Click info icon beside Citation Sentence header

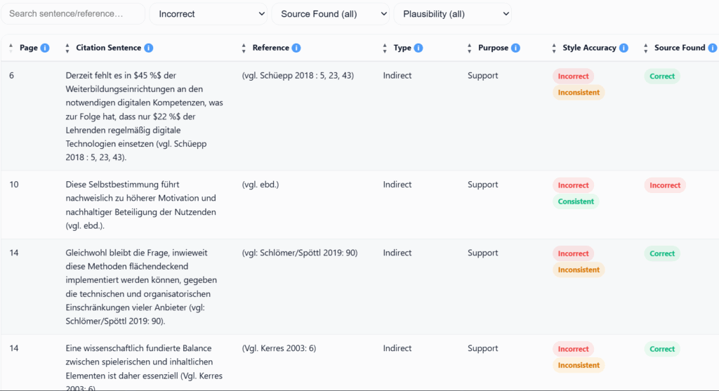[x=149, y=48]
